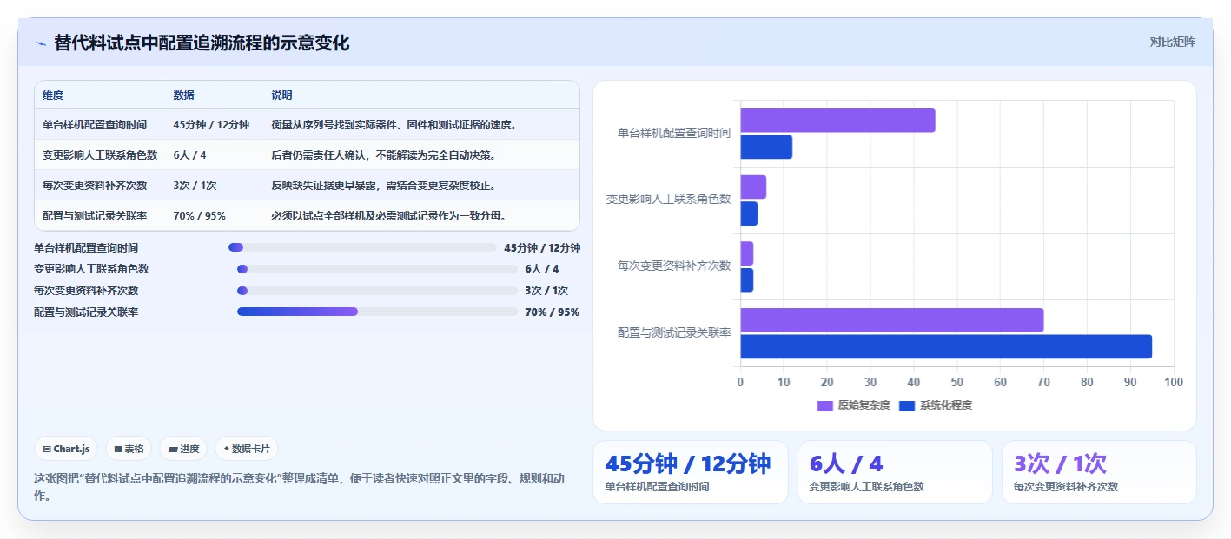Click the 对比矩阵 label in header

tap(1172, 42)
